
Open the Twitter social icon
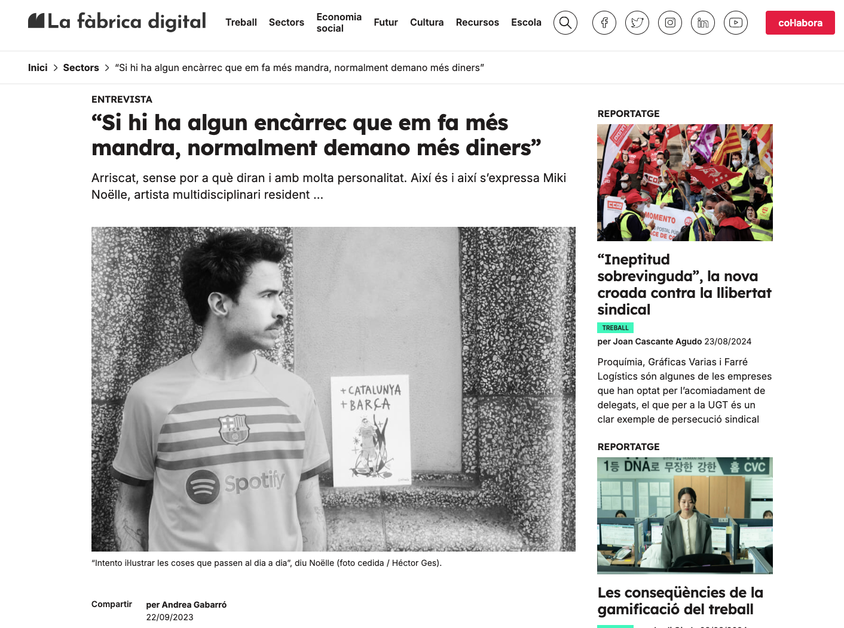point(637,23)
